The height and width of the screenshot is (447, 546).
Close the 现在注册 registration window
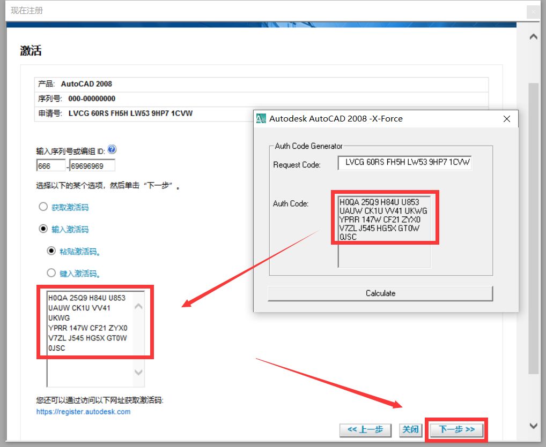pos(533,12)
